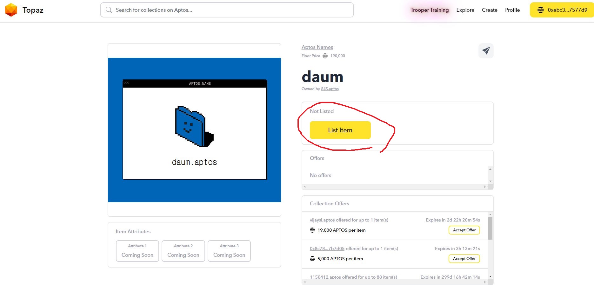The width and height of the screenshot is (594, 285).
Task: Click the Topaz logo icon
Action: click(11, 10)
